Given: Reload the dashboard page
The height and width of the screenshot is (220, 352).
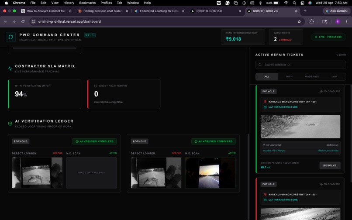Looking at the screenshot, I should point(23,21).
